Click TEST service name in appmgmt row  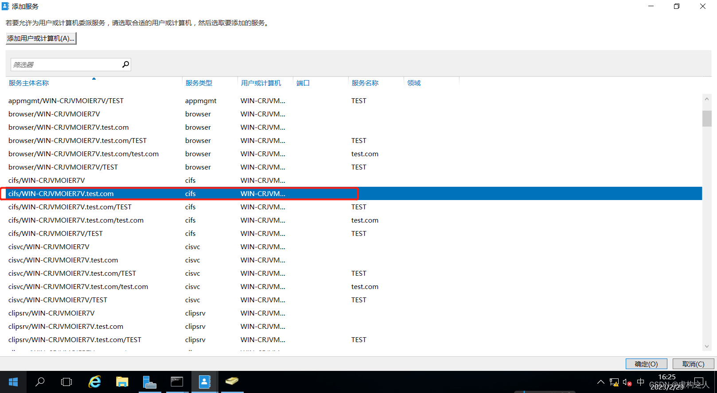click(359, 100)
